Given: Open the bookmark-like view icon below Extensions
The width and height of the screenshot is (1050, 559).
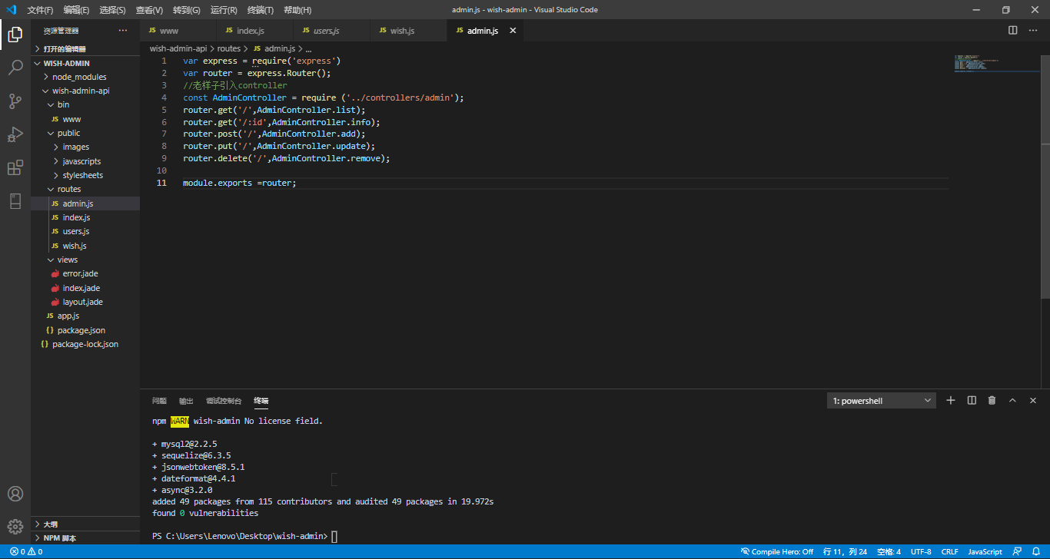Looking at the screenshot, I should tap(15, 201).
